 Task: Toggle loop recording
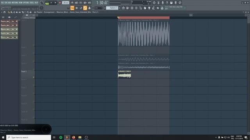(89, 3)
